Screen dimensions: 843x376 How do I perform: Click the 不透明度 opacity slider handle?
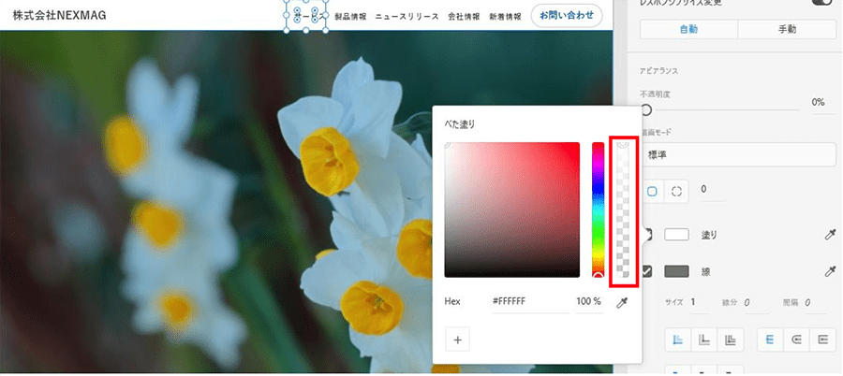pyautogui.click(x=645, y=110)
